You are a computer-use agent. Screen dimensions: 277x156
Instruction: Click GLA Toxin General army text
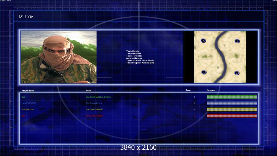[x=94, y=103]
